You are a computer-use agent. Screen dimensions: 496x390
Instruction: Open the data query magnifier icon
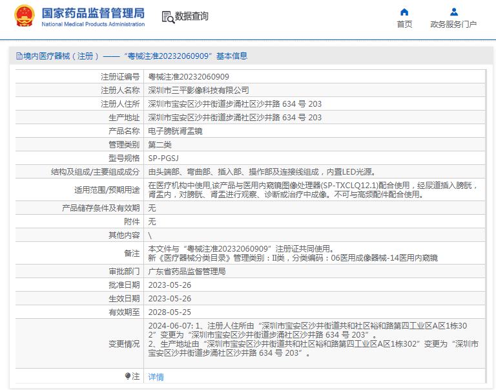(x=168, y=17)
